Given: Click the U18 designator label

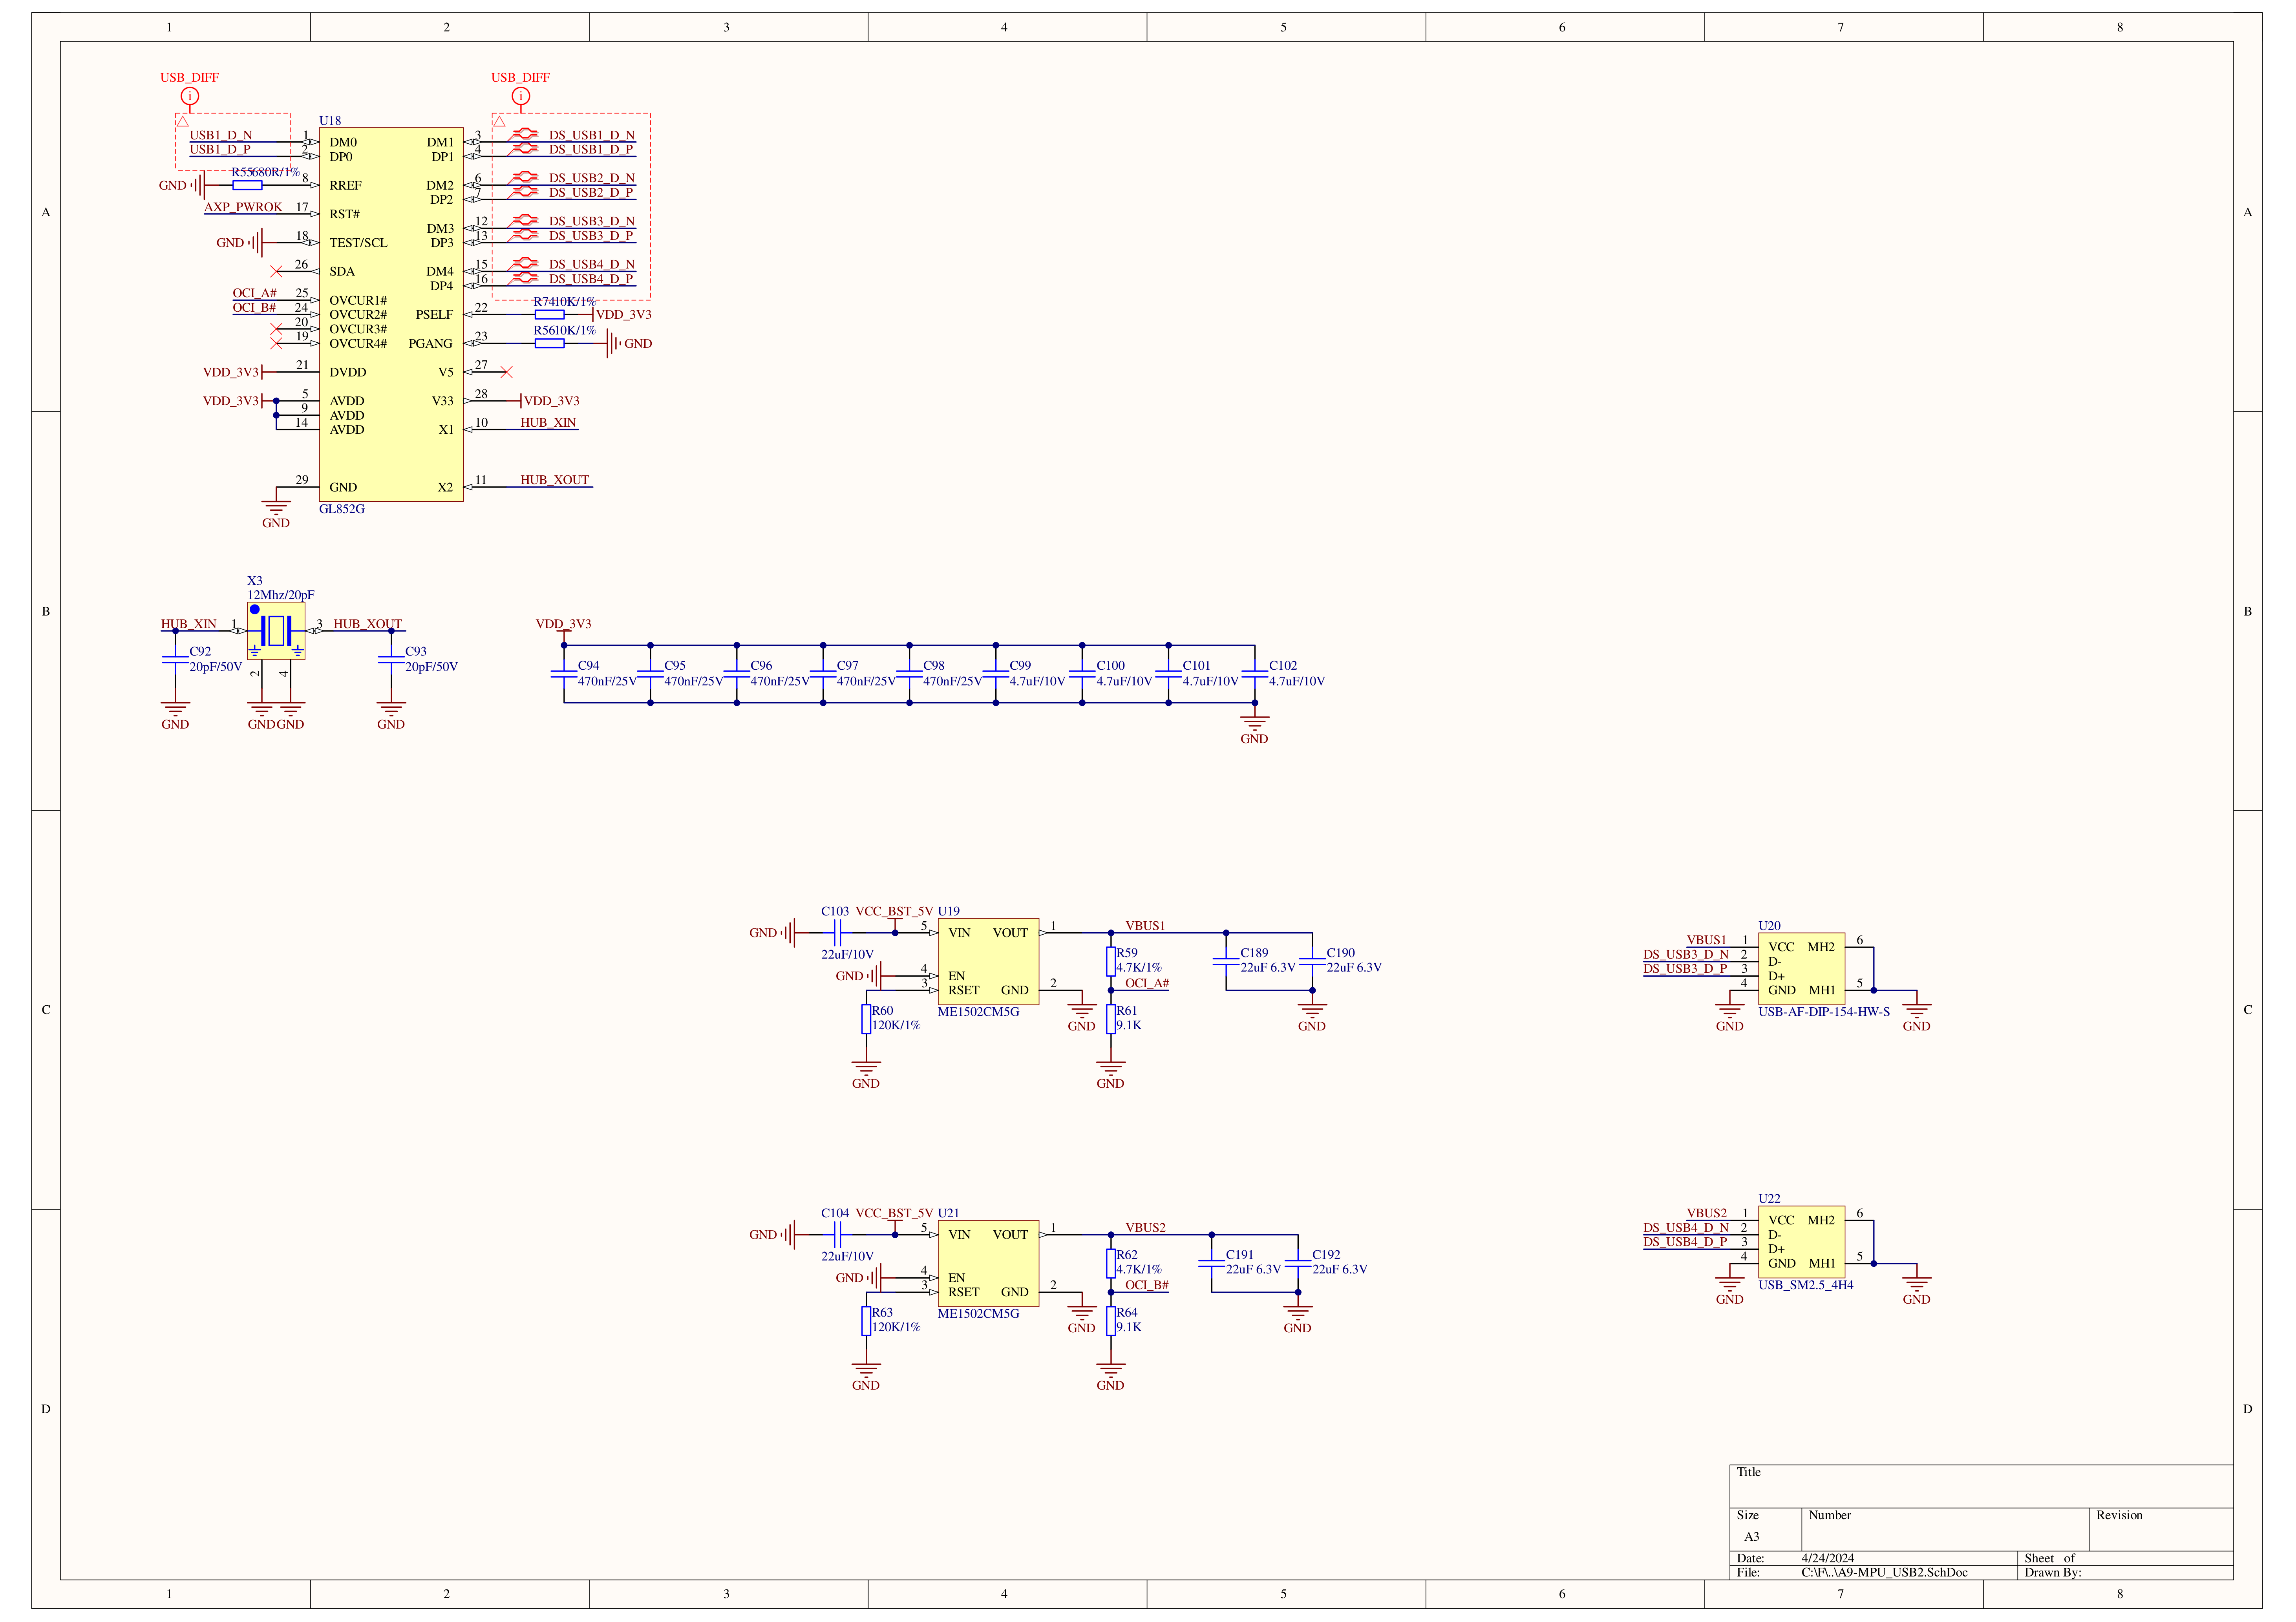Looking at the screenshot, I should click(330, 121).
